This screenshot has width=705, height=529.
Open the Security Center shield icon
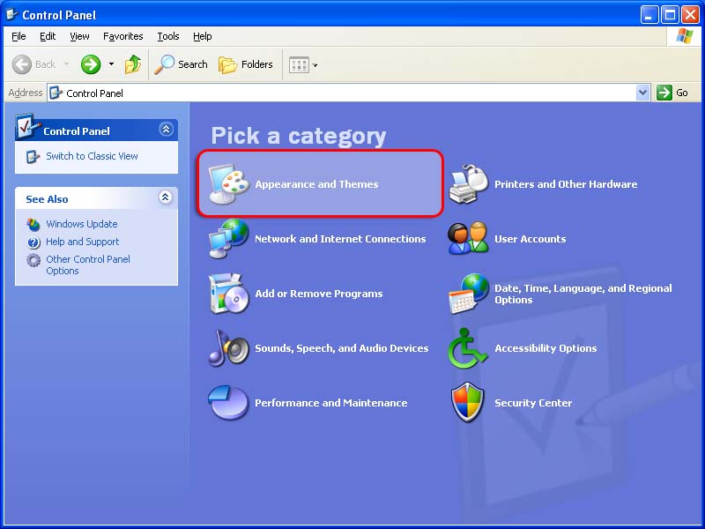[468, 403]
